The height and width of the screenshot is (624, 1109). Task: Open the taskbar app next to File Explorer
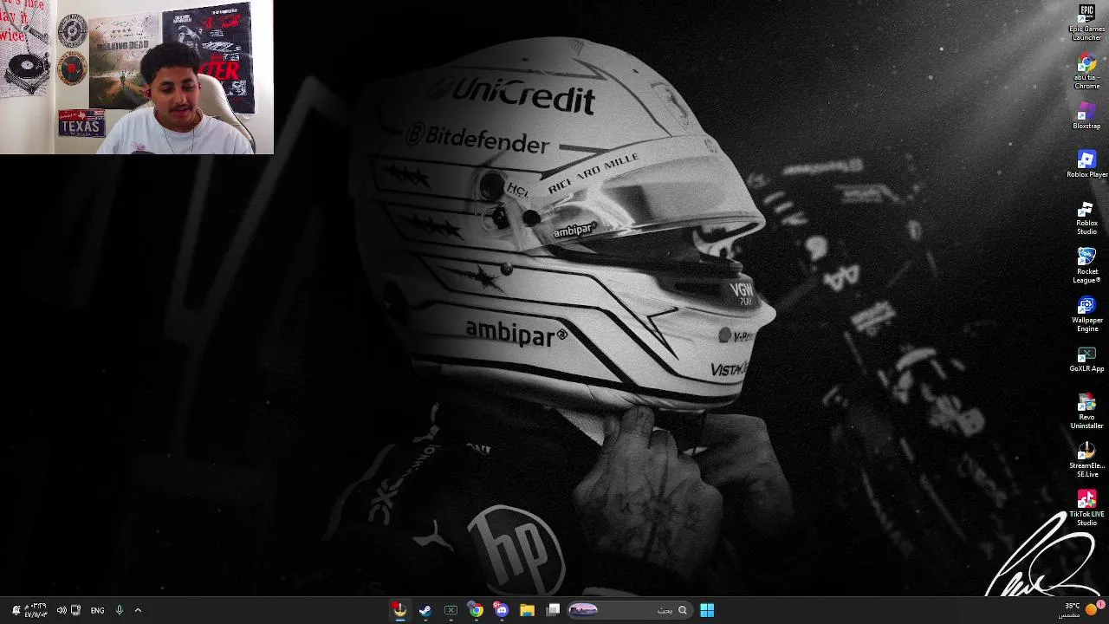(x=553, y=610)
